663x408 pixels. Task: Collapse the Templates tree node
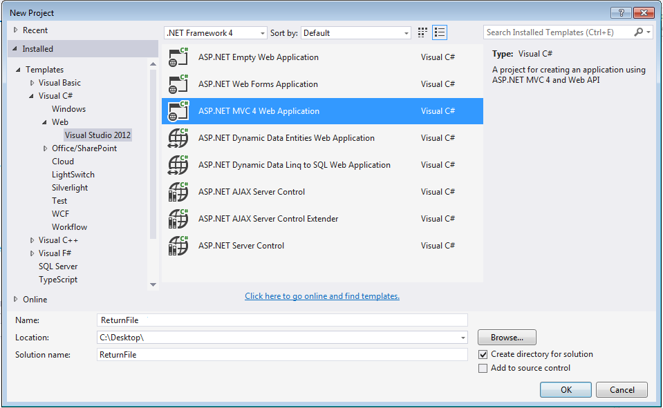[x=18, y=70]
